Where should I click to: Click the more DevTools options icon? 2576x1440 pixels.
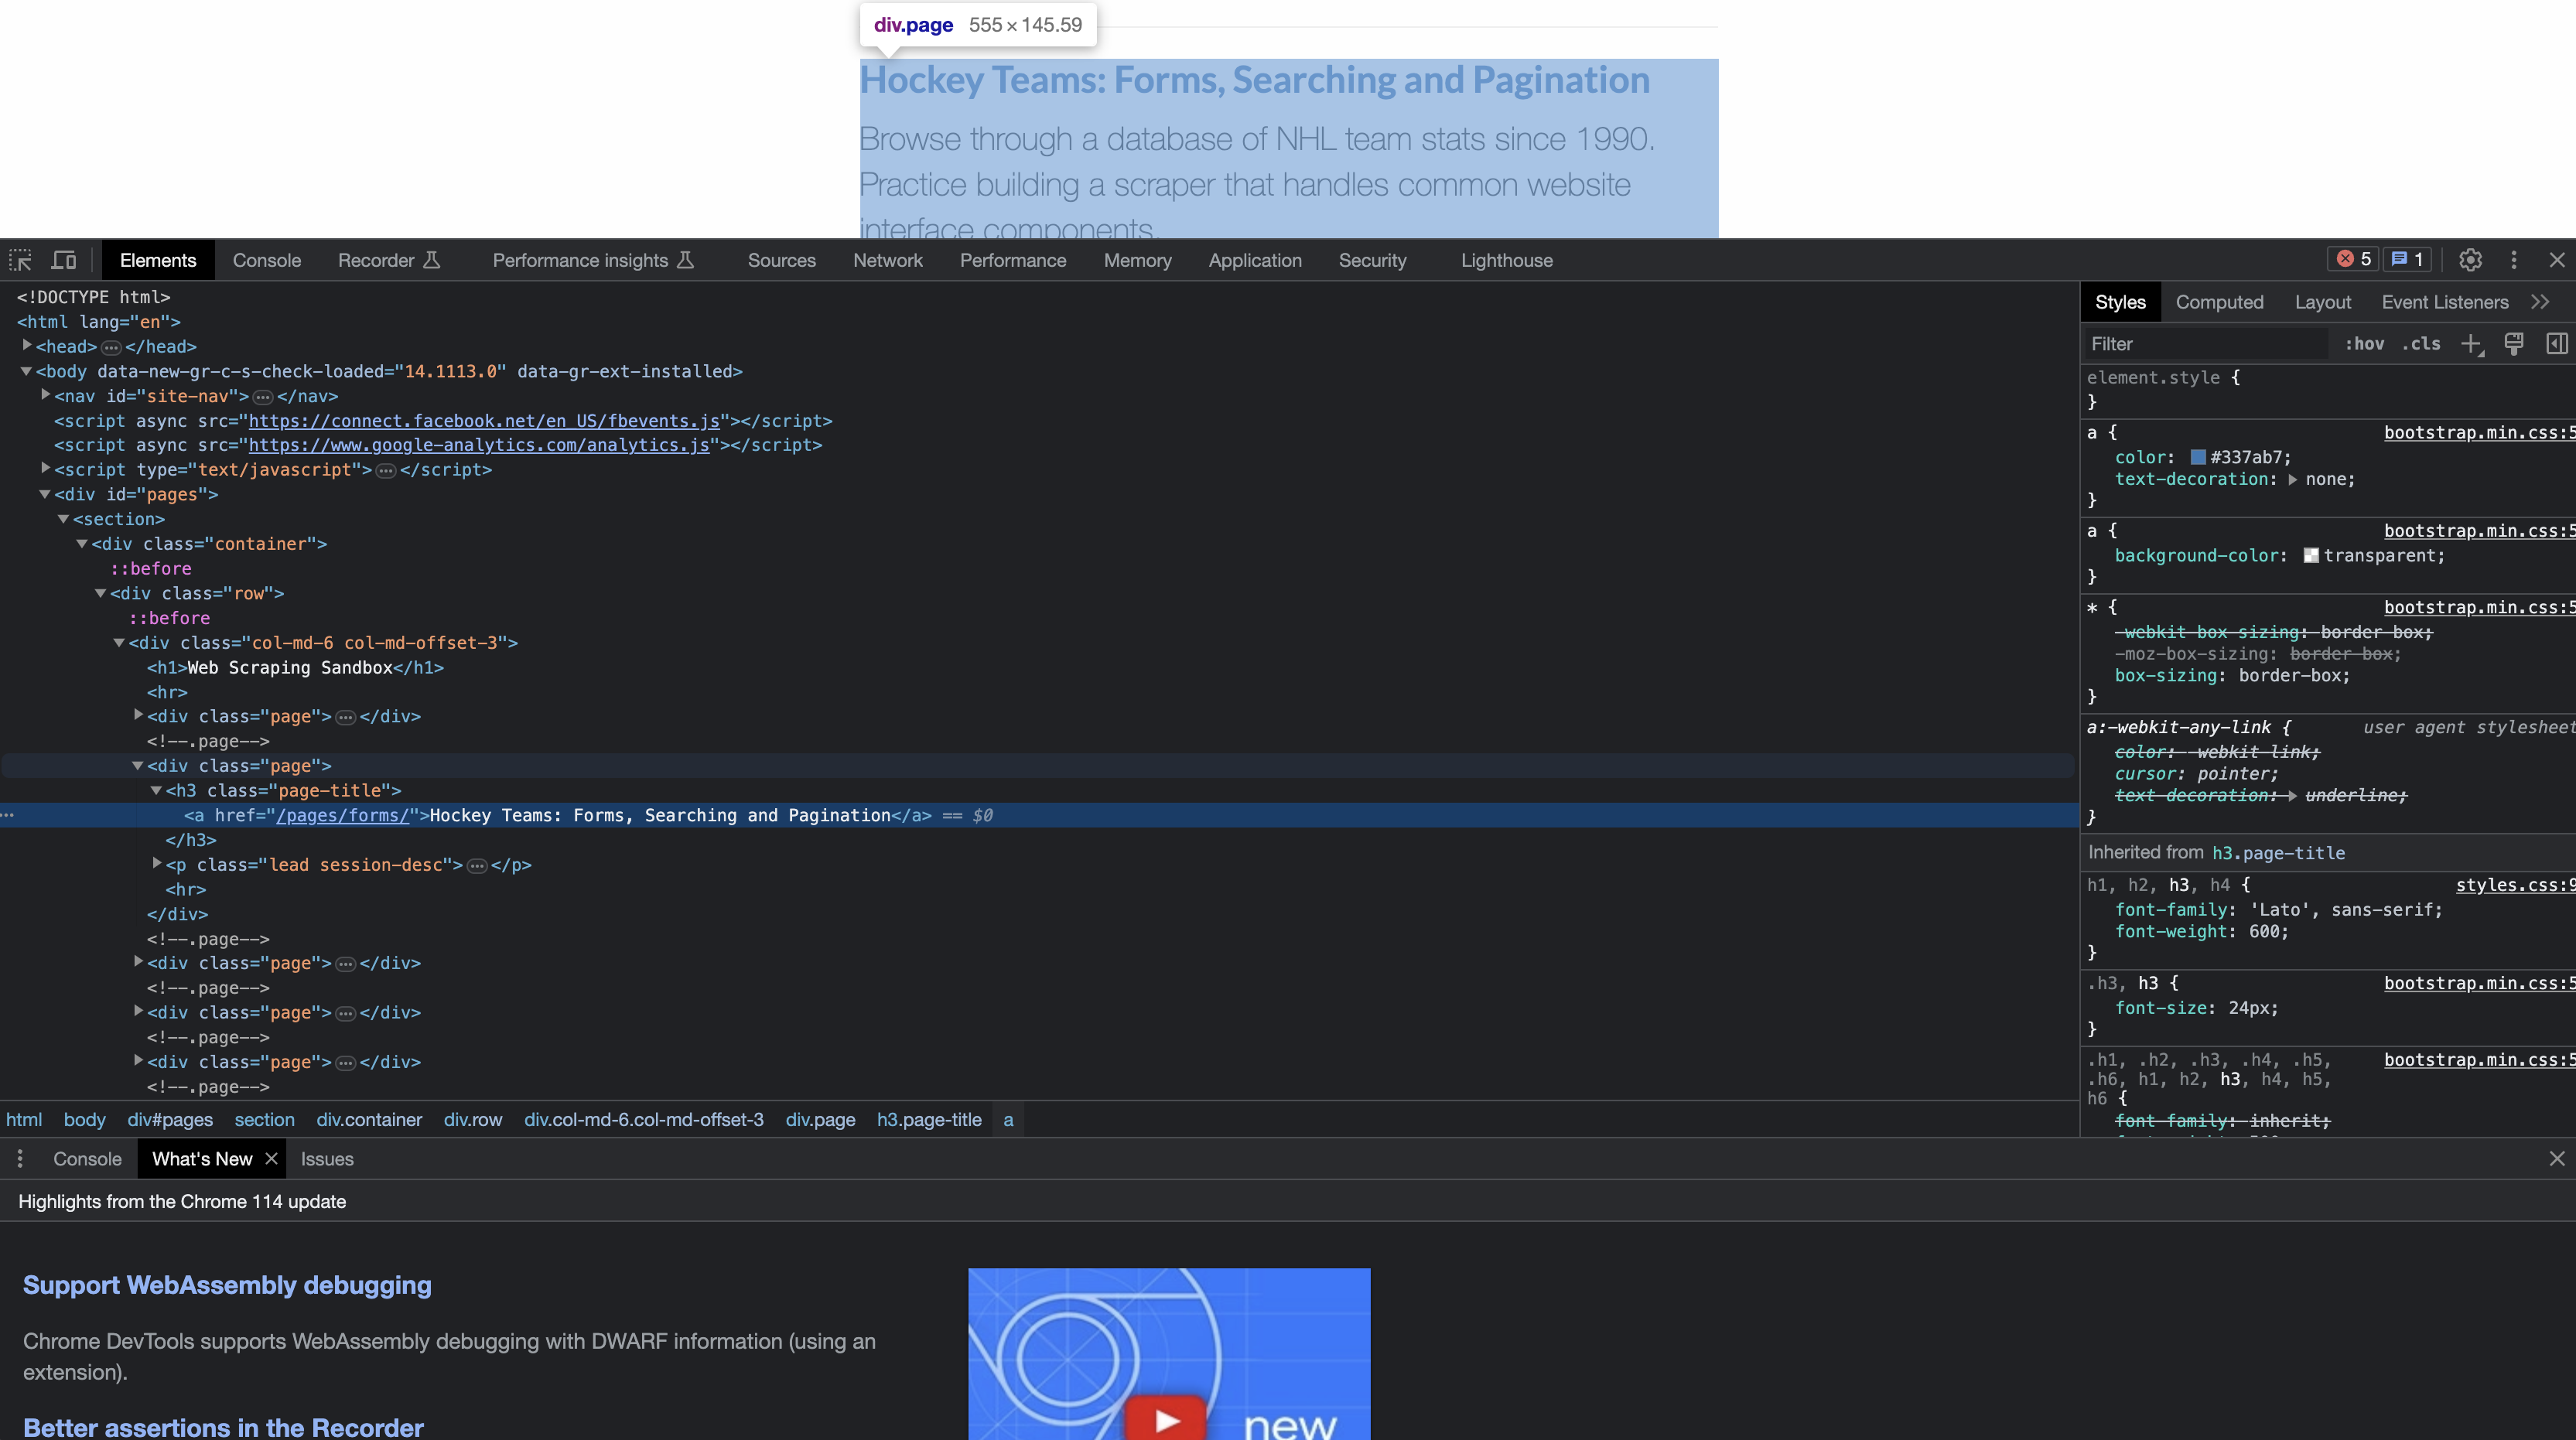[x=2514, y=260]
